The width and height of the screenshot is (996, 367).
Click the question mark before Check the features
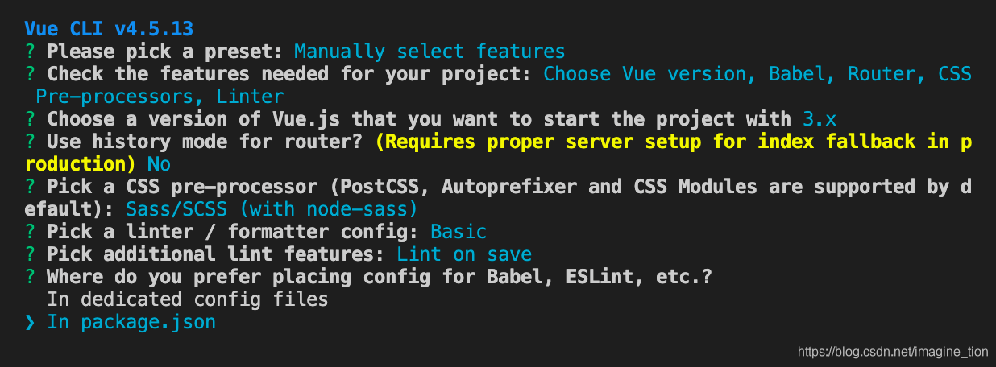coord(30,74)
